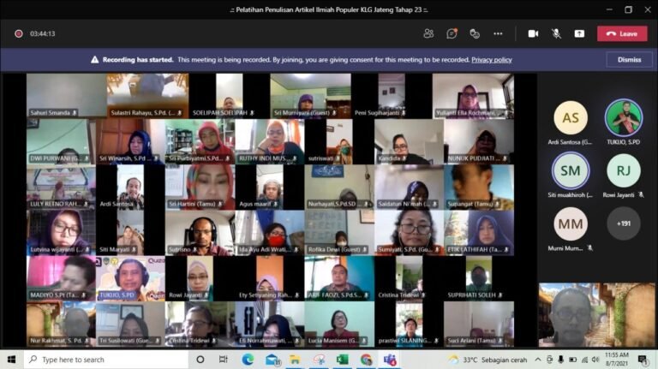
Task: Select Sahuri Smanda video tile
Action: [66, 96]
